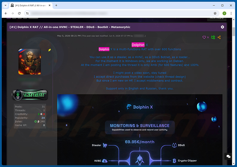Image resolution: width=237 pixels, height=167 pixels.
Task: Click the scrollbar down arrow
Action: (x=234, y=164)
